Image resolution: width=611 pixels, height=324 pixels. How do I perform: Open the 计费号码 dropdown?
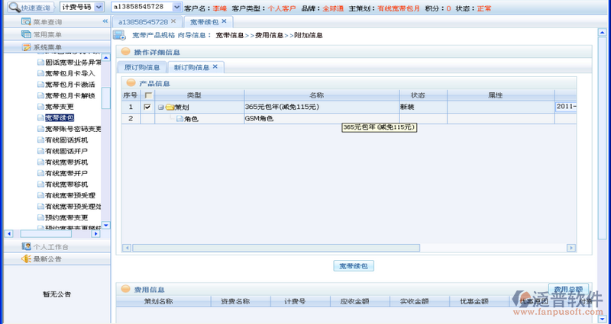99,7
